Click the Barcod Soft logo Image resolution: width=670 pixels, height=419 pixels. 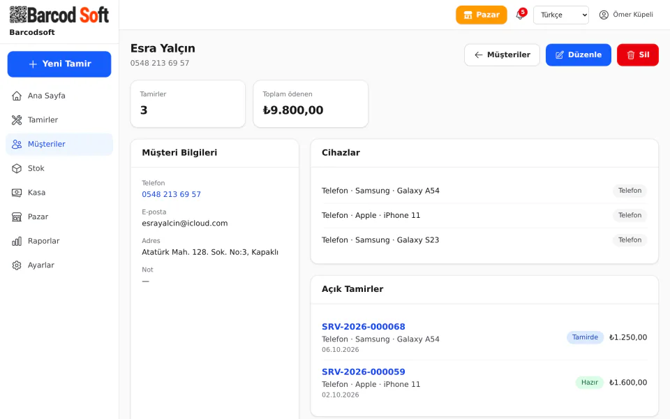point(59,15)
